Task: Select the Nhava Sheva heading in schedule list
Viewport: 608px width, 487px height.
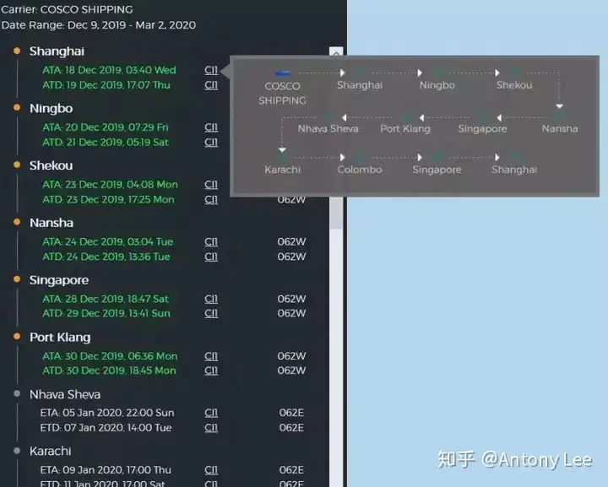Action: click(65, 394)
